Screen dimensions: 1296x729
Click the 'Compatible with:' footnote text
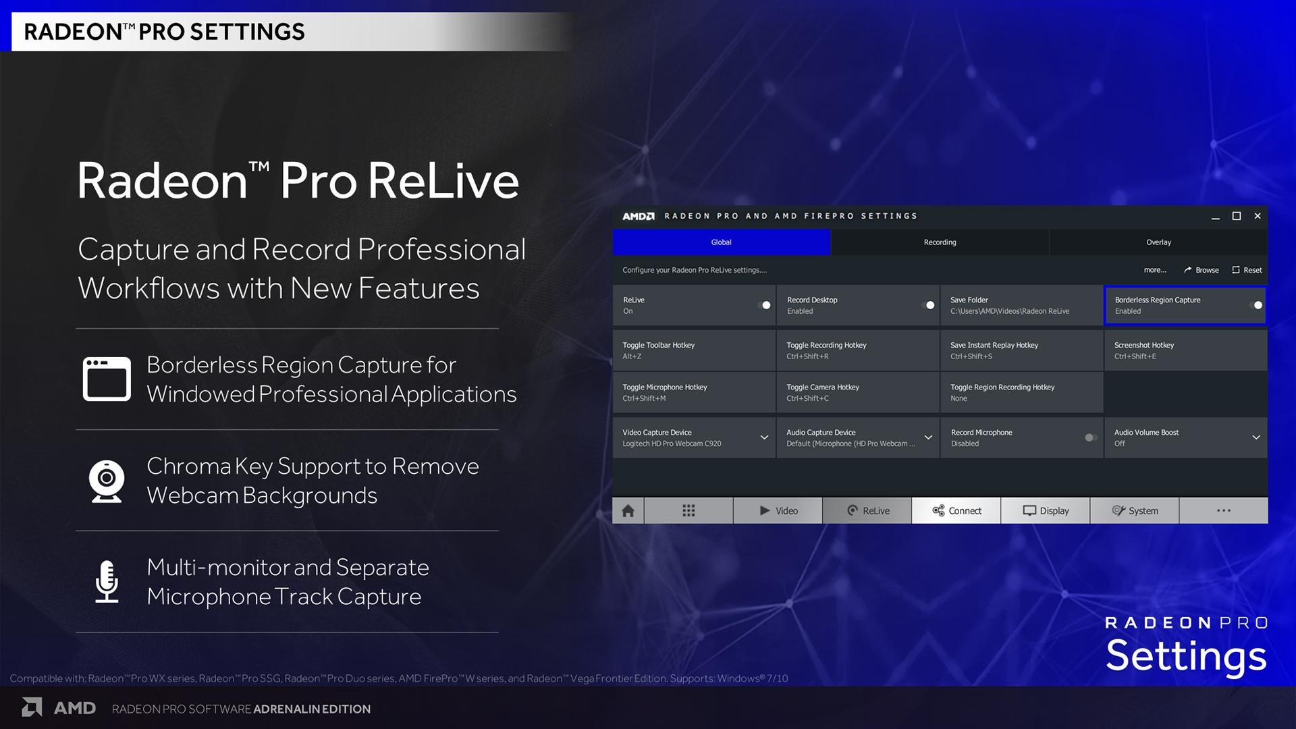398,678
